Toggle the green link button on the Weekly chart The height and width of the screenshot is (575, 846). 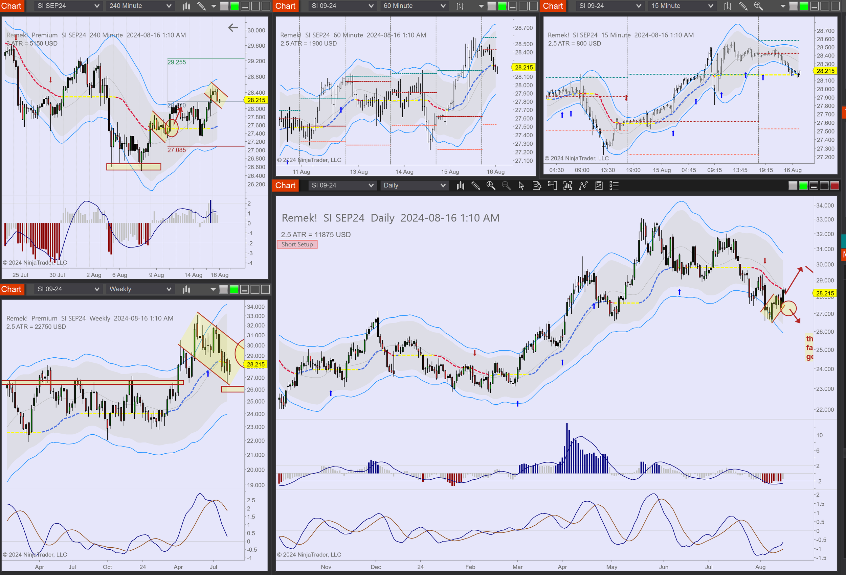click(x=234, y=289)
